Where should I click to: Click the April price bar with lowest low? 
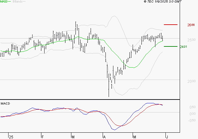(109, 85)
